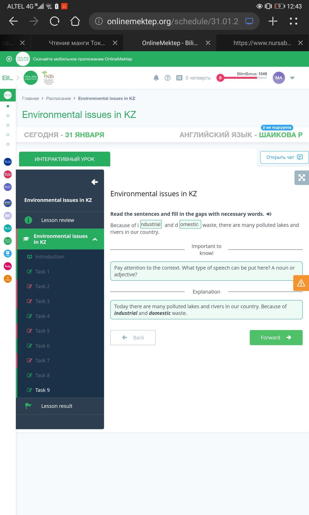
Task: Open the MA profile dropdown arrow
Action: coord(292,78)
